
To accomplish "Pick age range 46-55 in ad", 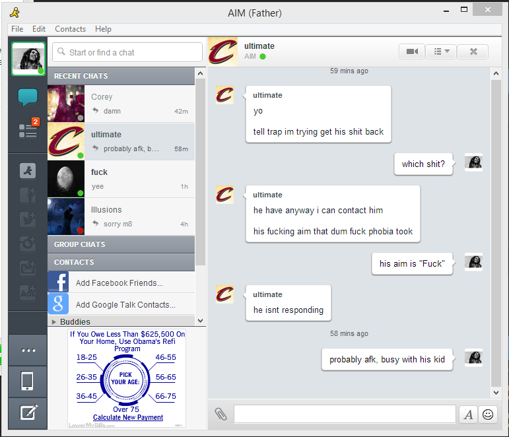I will [x=166, y=357].
